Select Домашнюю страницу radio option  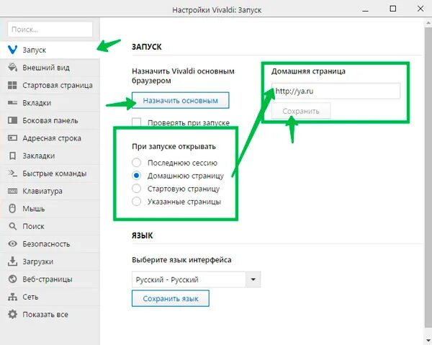(136, 176)
